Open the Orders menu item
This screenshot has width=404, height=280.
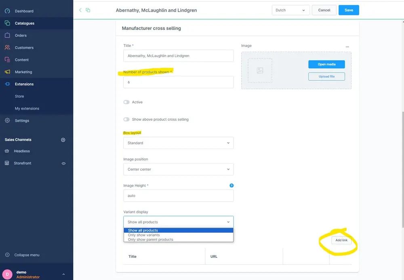pos(21,35)
